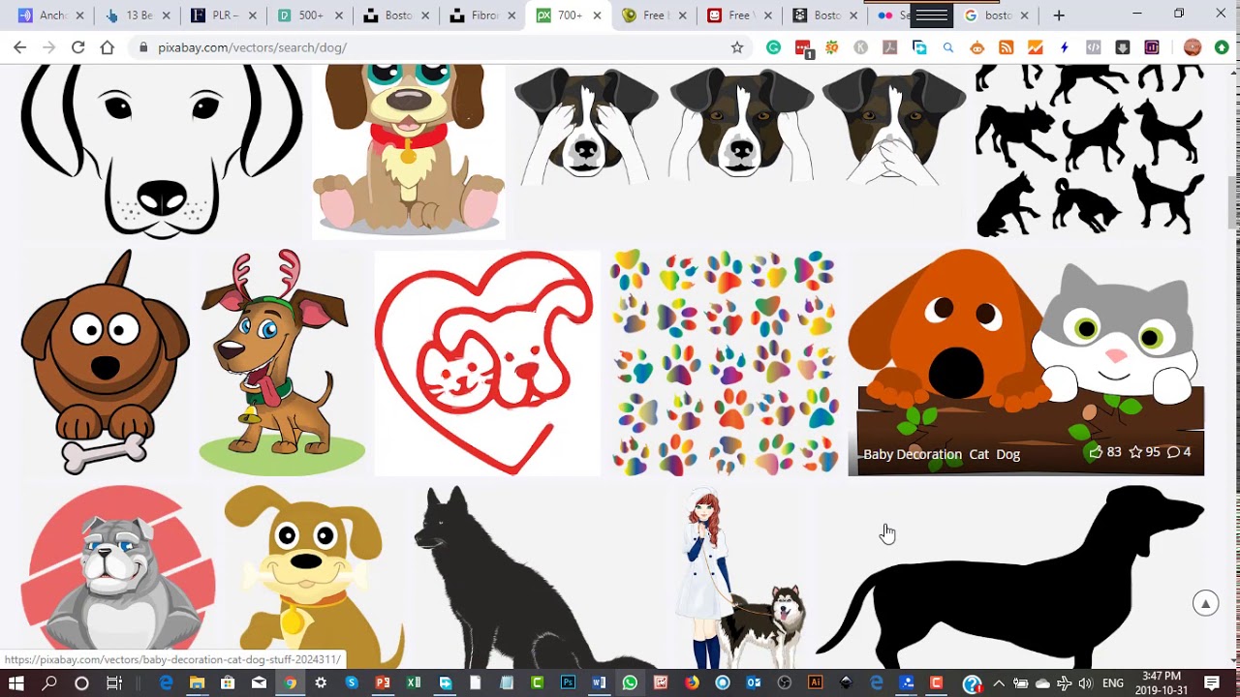Go back to the previous page

point(19,46)
